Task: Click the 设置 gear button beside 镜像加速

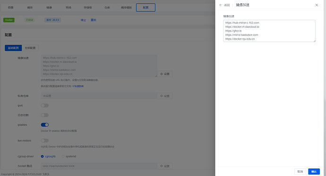Action: click(x=165, y=74)
